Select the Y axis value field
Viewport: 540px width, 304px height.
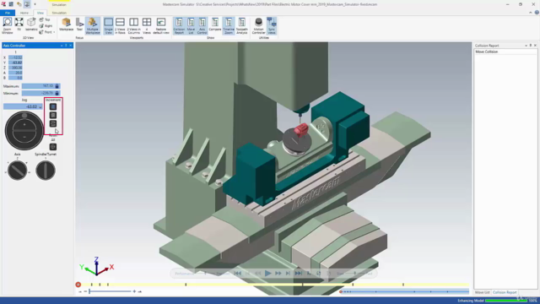15,62
